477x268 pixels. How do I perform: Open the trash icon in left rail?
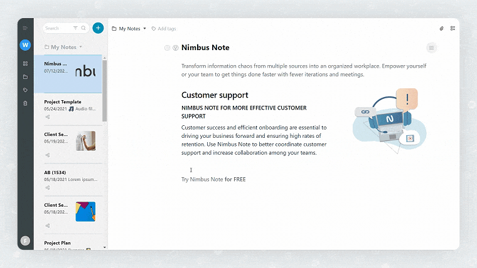tap(25, 103)
